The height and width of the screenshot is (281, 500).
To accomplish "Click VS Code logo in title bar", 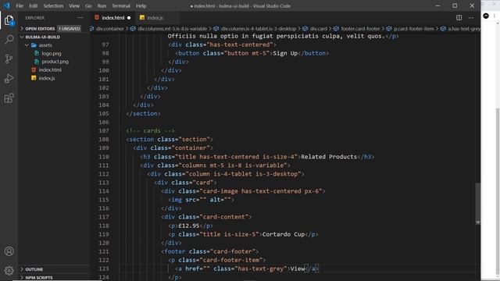I will coord(7,5).
